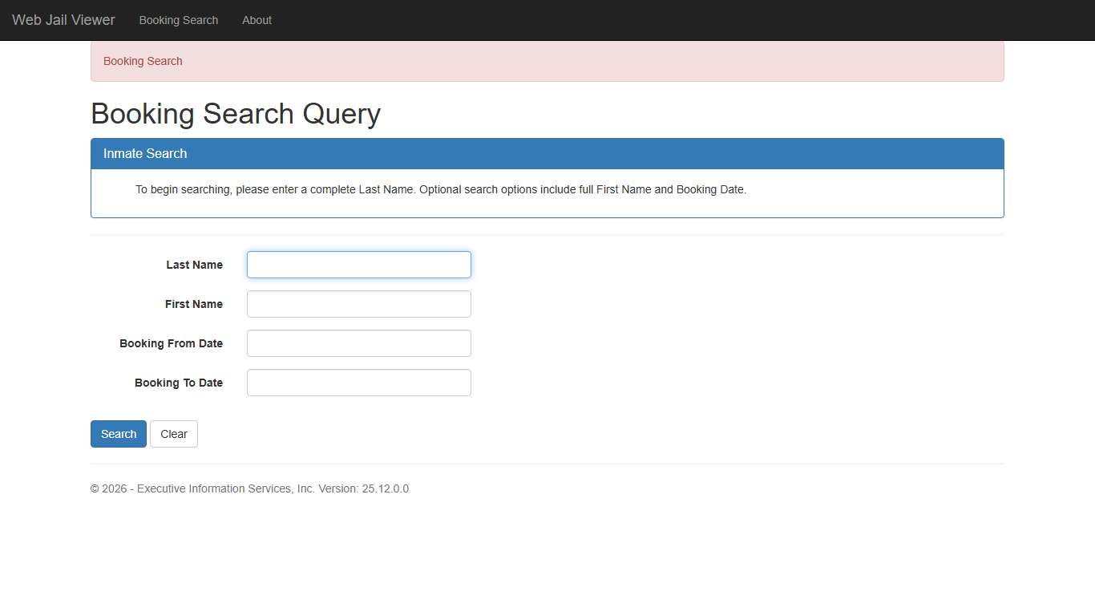Follow the Booking Search breadcrumb link

coord(143,61)
